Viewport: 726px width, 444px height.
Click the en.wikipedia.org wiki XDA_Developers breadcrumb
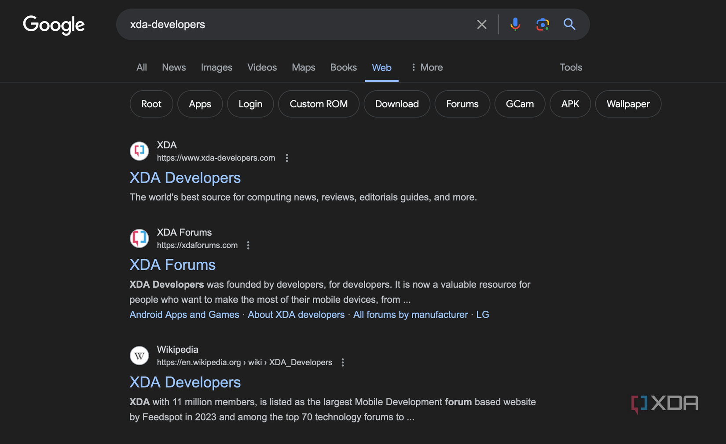click(x=245, y=363)
